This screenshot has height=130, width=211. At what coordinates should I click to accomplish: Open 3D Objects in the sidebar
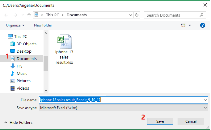(x=27, y=44)
